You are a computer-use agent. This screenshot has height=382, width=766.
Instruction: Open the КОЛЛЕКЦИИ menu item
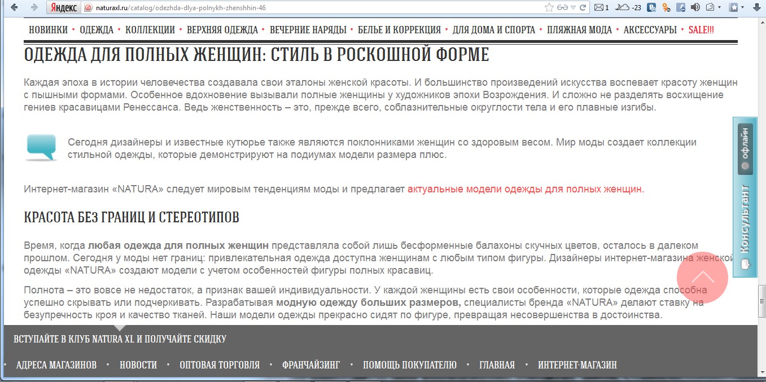150,30
